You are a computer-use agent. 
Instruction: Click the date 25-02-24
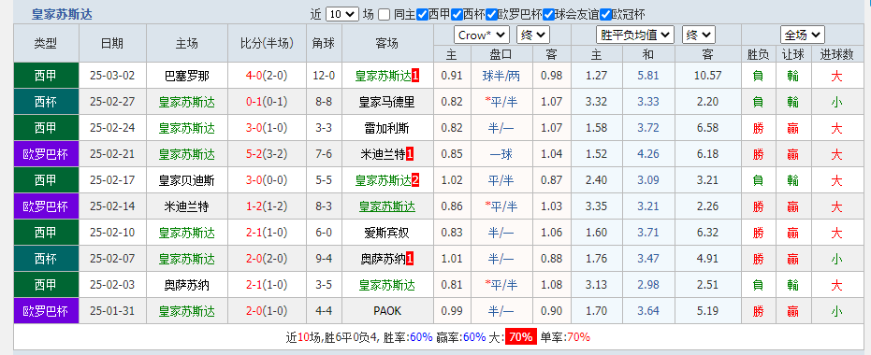click(x=112, y=128)
